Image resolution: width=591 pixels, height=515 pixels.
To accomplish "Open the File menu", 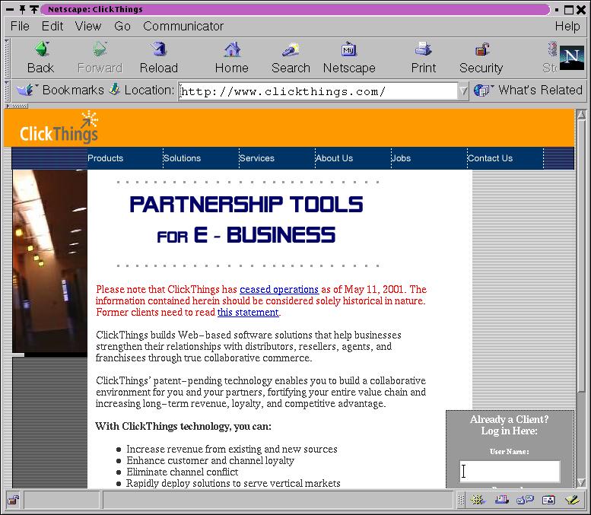I will [x=20, y=26].
